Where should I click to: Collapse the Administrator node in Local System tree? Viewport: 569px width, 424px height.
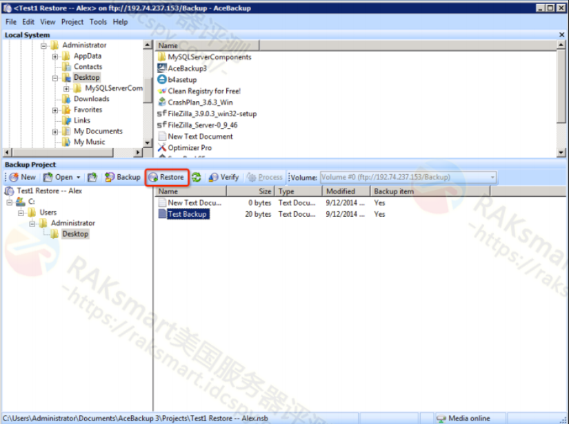pyautogui.click(x=44, y=46)
